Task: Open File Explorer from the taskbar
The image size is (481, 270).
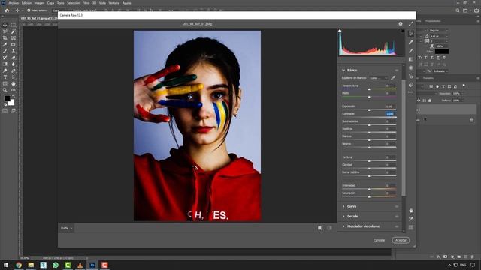Action: point(31,265)
